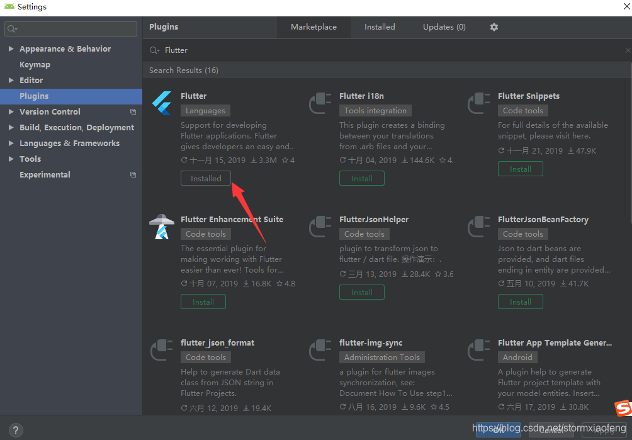Click the flutter-img-sync plugin plug icon
Viewport: 632px width, 440px height.
pyautogui.click(x=320, y=350)
